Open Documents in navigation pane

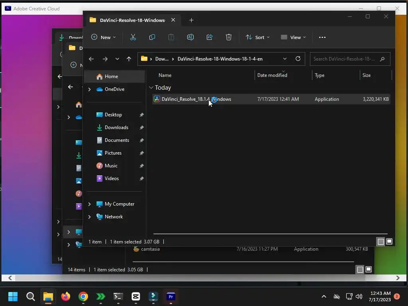pos(117,140)
